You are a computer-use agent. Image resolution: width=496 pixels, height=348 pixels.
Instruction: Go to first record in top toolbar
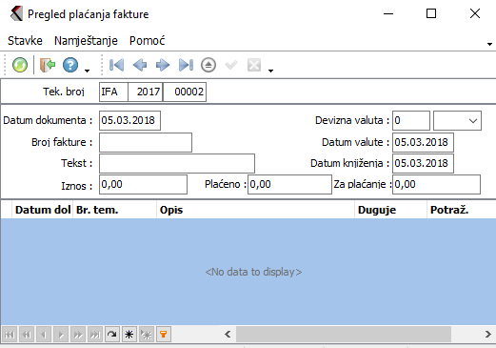[x=116, y=65]
